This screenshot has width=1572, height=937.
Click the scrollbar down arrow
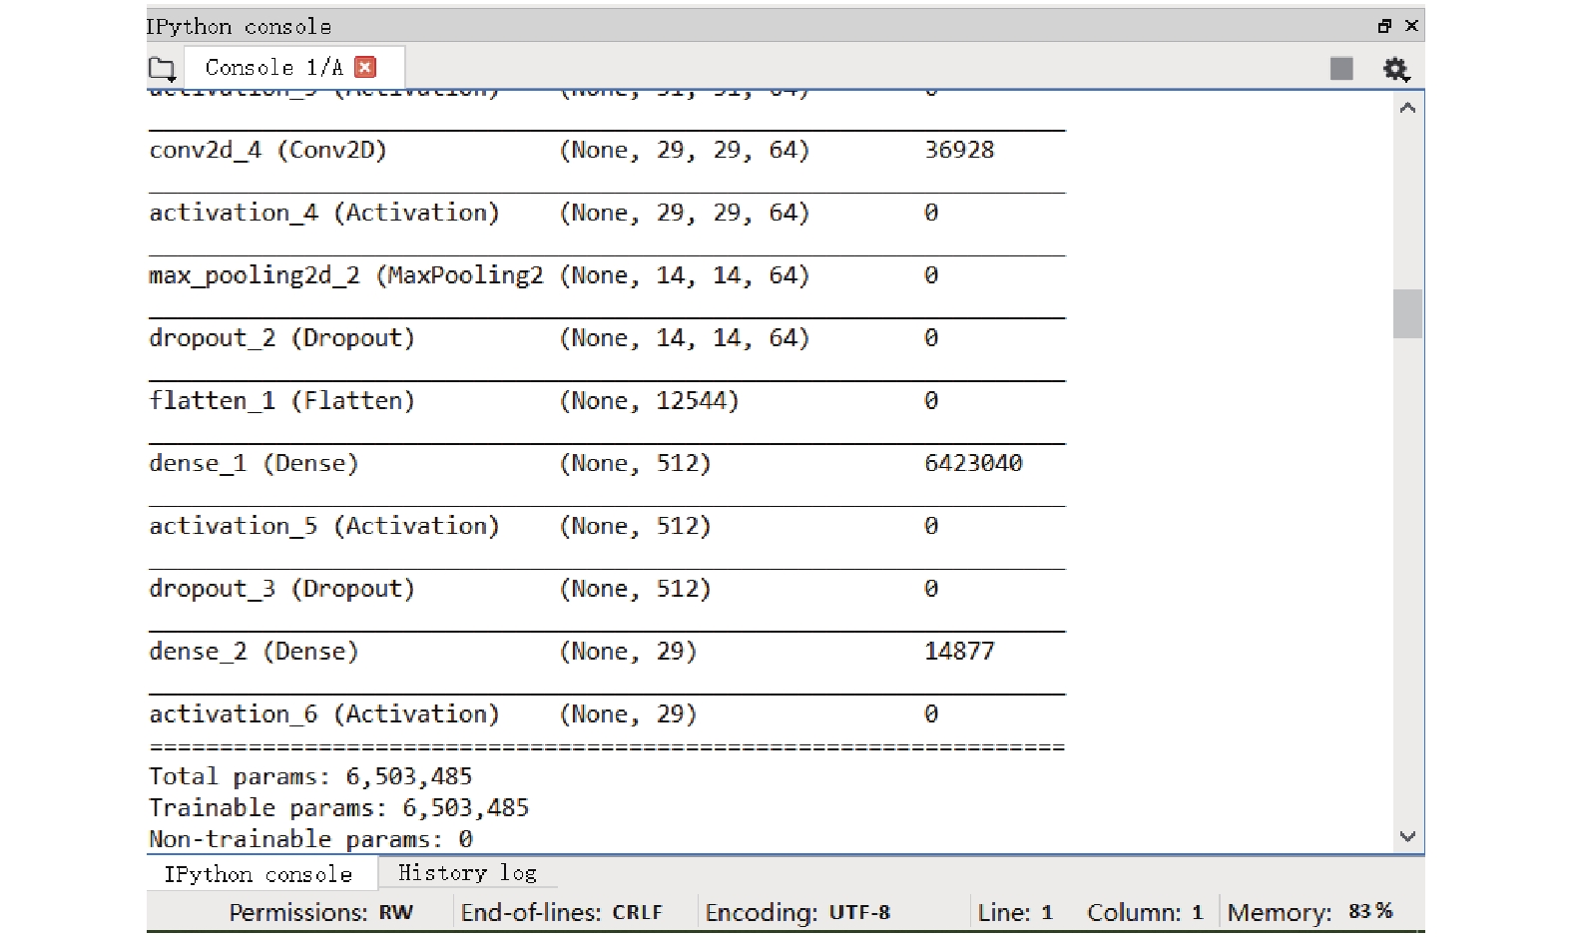[x=1407, y=836]
